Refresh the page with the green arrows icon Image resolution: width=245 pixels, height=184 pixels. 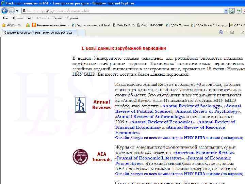click(x=239, y=11)
